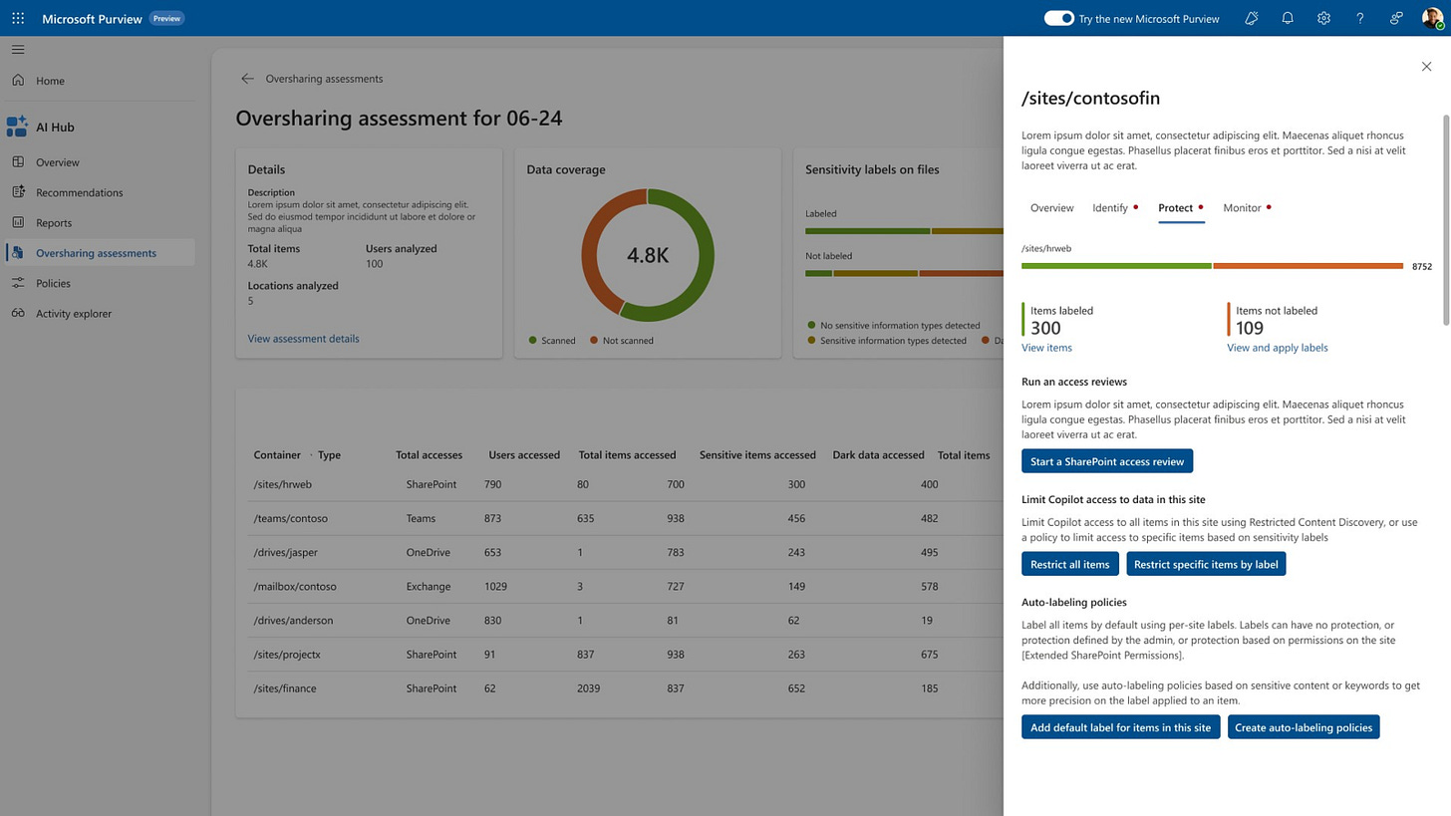This screenshot has height=816, width=1451.
Task: Open the app launcher waffle icon
Action: 18,18
